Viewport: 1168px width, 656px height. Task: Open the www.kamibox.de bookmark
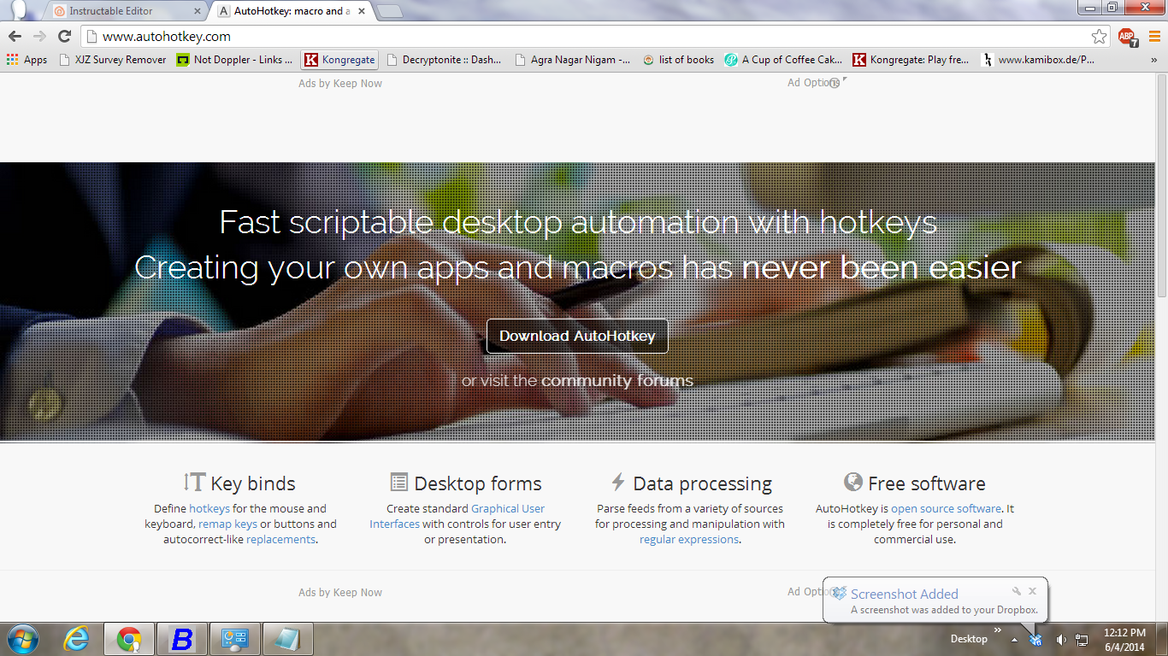coord(1039,60)
